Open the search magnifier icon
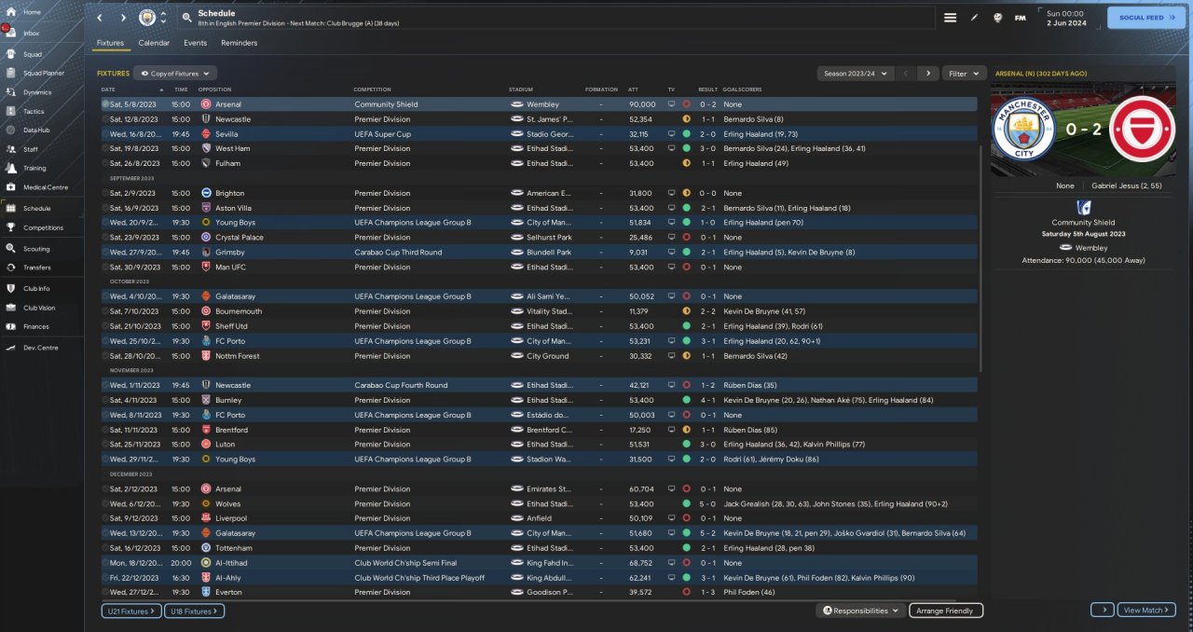The width and height of the screenshot is (1193, 632). pos(187,18)
